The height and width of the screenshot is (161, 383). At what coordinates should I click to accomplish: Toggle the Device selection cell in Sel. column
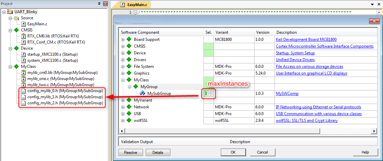[x=209, y=53]
